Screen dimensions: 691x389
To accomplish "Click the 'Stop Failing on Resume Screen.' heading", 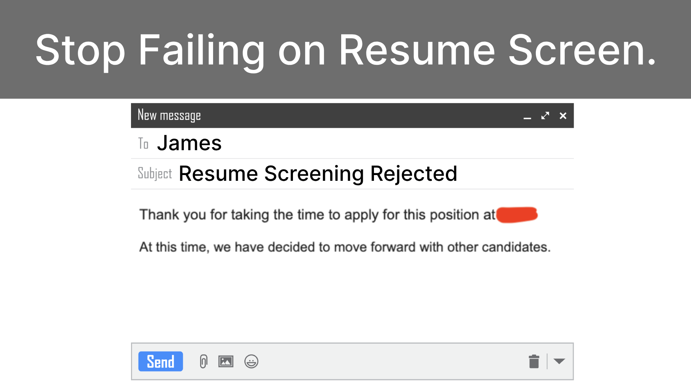I will pyautogui.click(x=345, y=50).
